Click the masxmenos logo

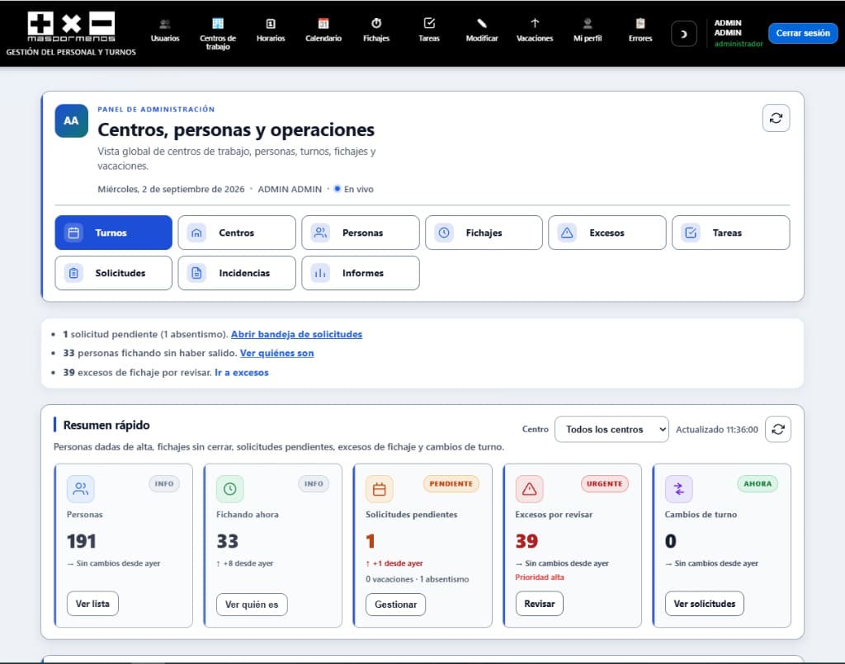[x=71, y=26]
